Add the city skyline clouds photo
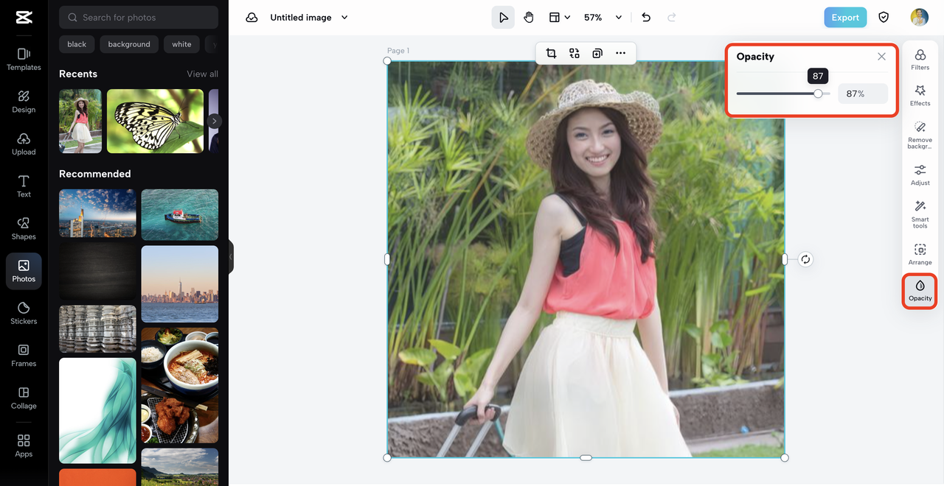Image resolution: width=944 pixels, height=486 pixels. coord(97,213)
